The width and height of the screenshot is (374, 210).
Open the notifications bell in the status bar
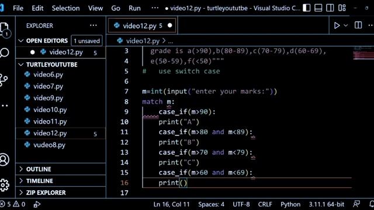coord(372,204)
